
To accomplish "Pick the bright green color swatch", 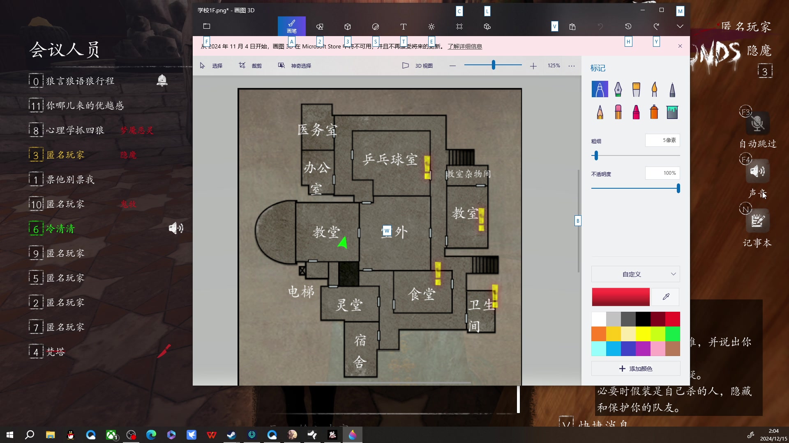I will 673,333.
